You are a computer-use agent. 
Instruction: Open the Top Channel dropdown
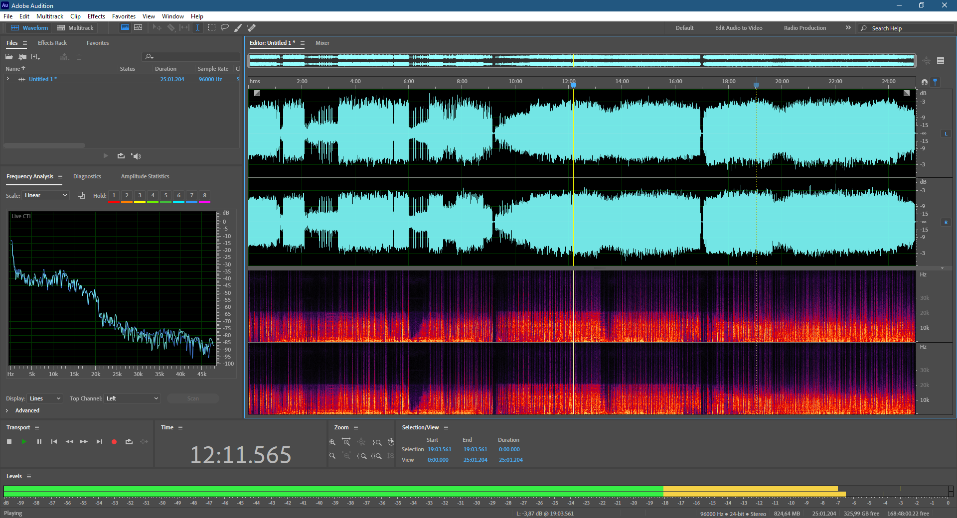(133, 398)
